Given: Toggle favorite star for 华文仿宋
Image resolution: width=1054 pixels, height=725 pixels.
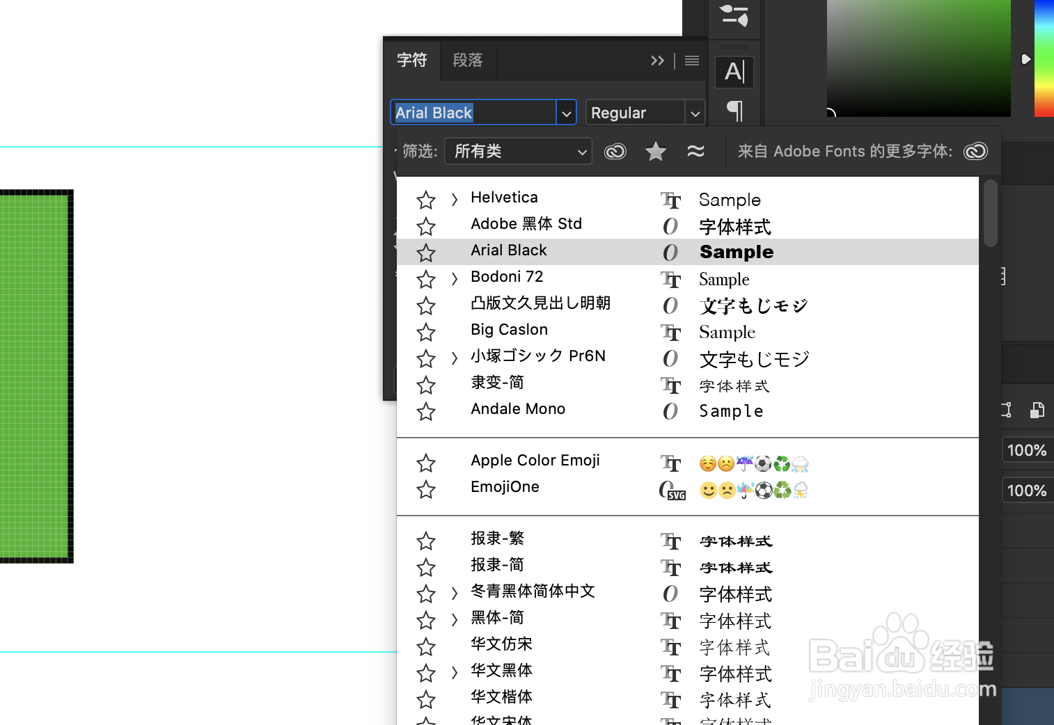Looking at the screenshot, I should click(x=426, y=647).
